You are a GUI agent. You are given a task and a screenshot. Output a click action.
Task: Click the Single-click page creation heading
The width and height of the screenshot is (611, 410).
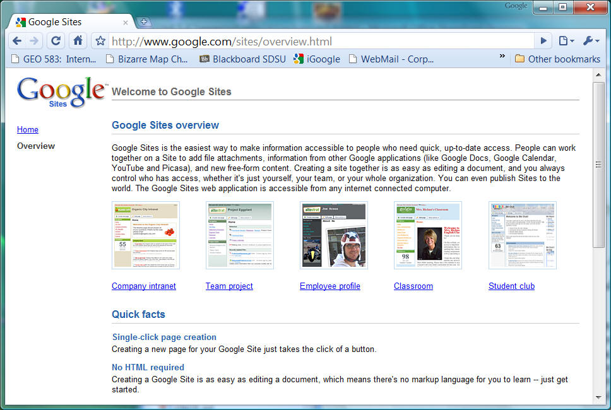(165, 337)
